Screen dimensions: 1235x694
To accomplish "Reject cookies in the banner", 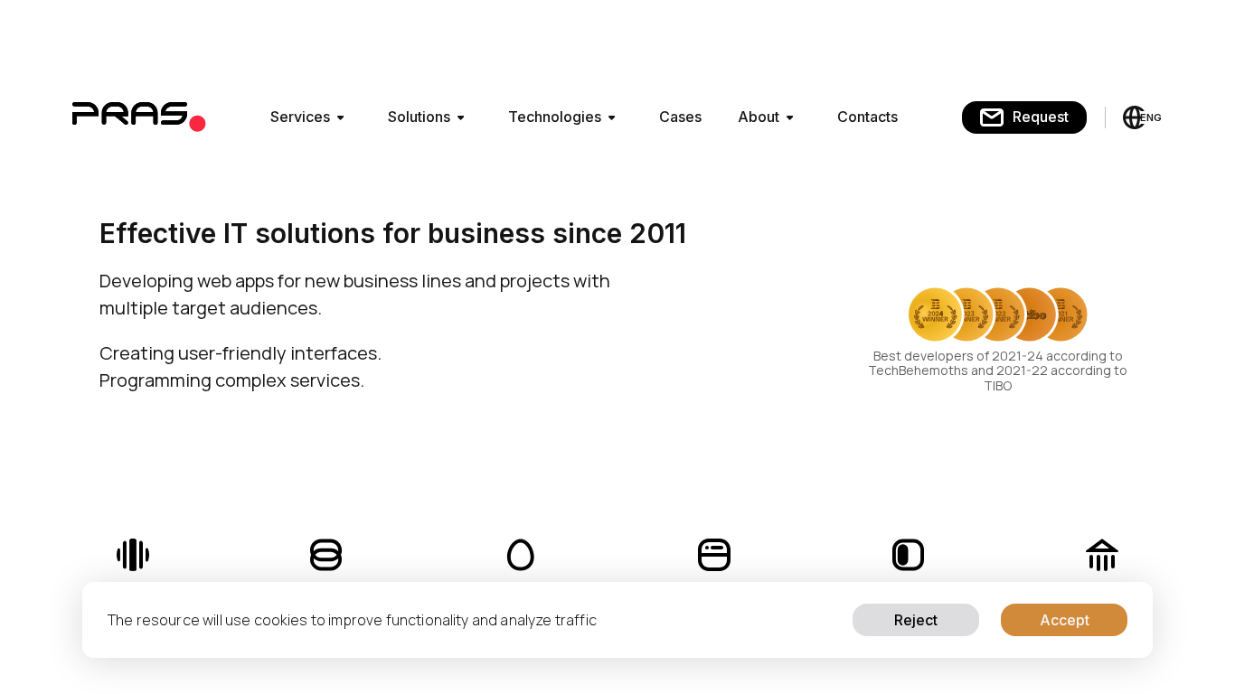I will (915, 620).
